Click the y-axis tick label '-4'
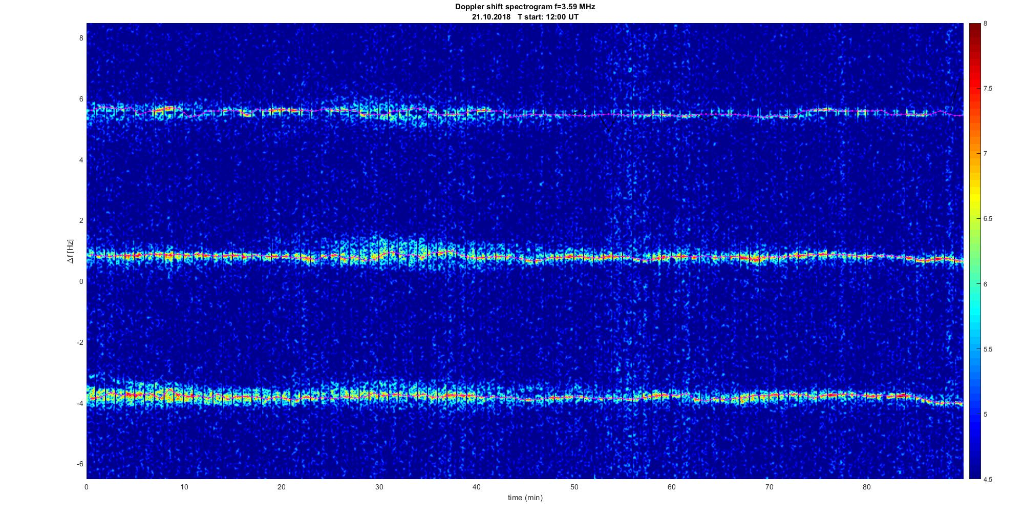This screenshot has width=1024, height=514. 80,403
